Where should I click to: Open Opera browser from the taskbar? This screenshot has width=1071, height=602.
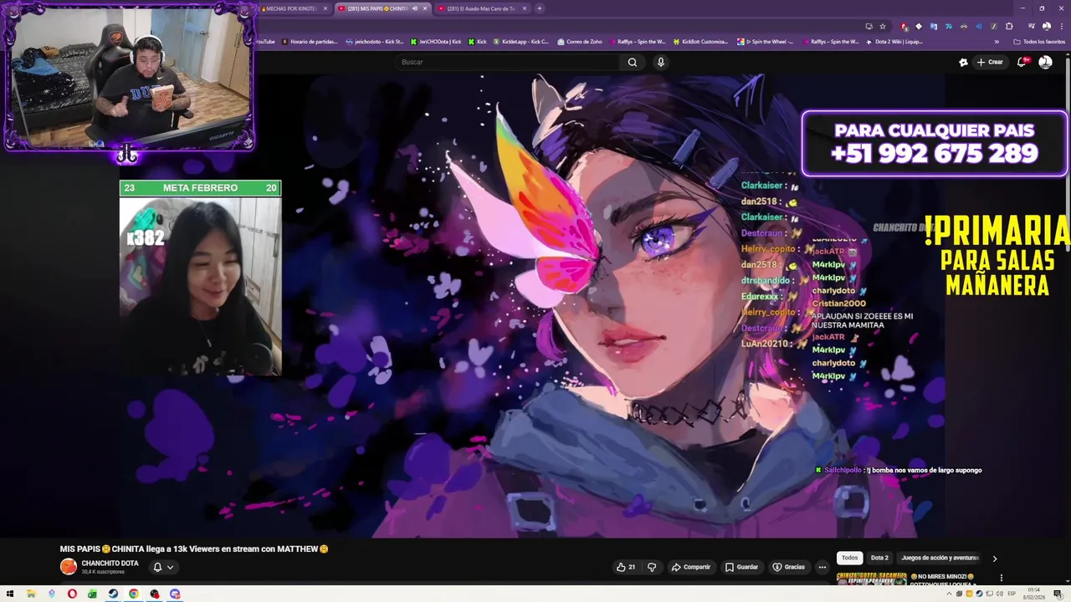[x=72, y=594]
